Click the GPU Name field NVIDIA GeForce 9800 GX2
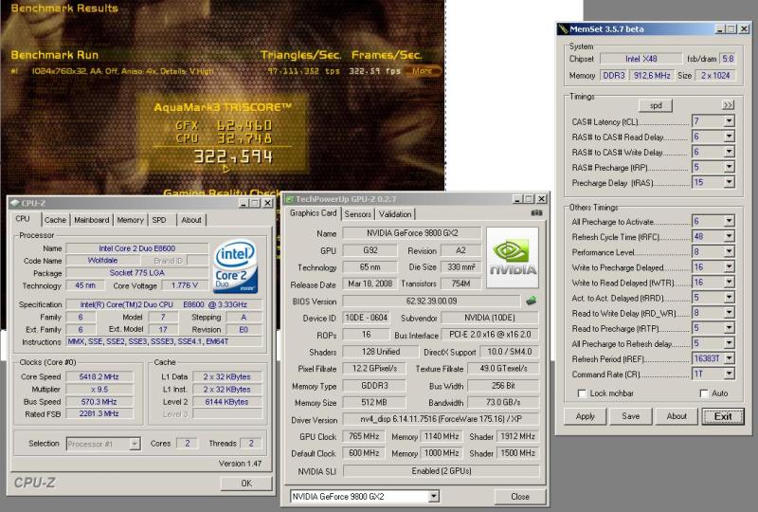758x512 pixels. pos(412,233)
